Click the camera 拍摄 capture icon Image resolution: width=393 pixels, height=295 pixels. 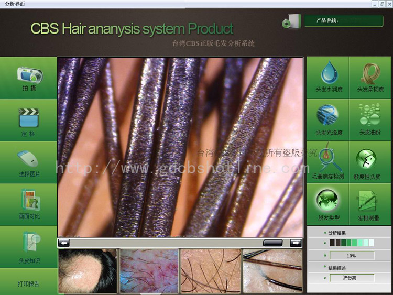pyautogui.click(x=30, y=74)
